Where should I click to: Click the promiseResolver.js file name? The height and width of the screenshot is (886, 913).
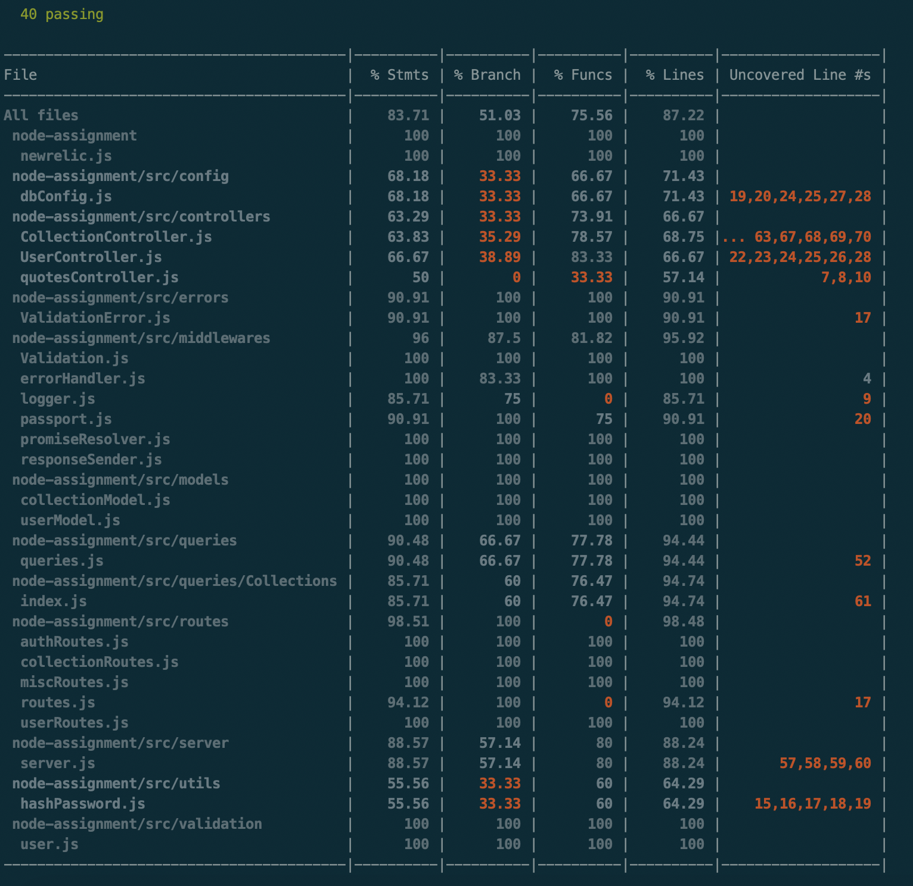[x=95, y=439]
